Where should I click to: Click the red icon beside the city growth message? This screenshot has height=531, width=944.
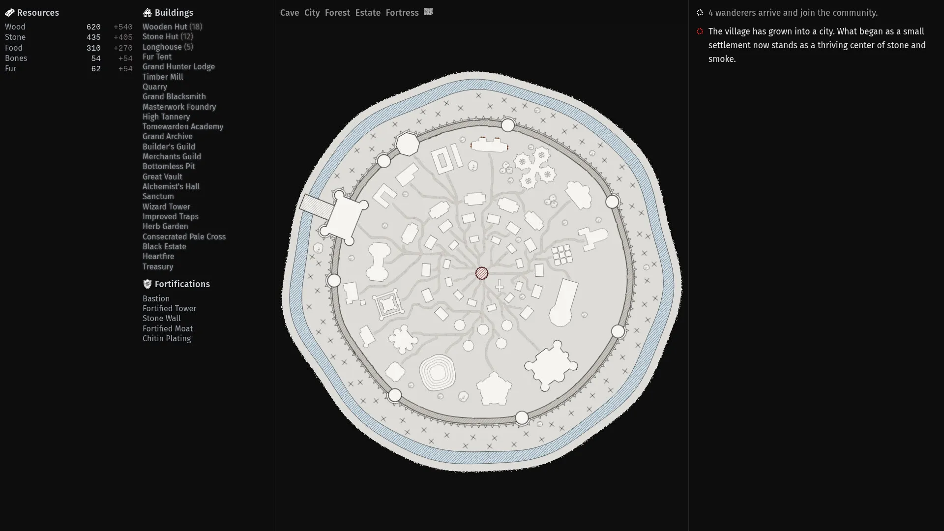coord(700,31)
